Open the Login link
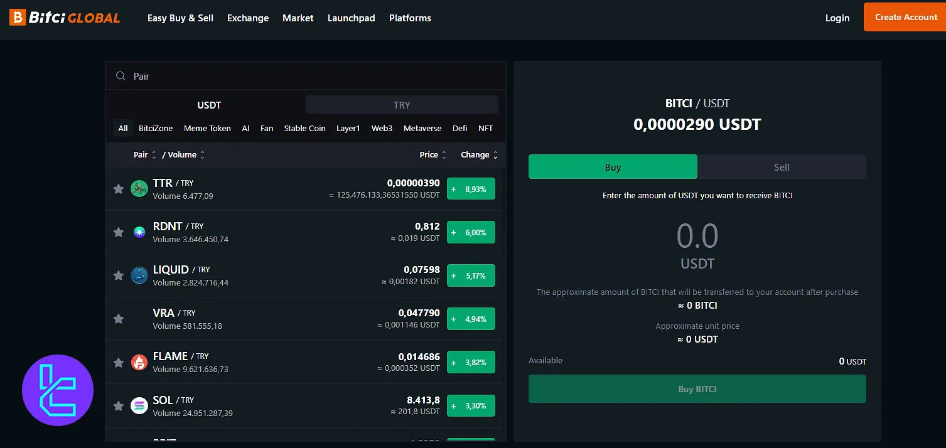Screen dimensions: 946x448 (837, 18)
